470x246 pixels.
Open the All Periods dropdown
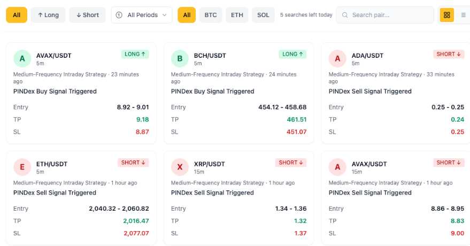tap(142, 15)
